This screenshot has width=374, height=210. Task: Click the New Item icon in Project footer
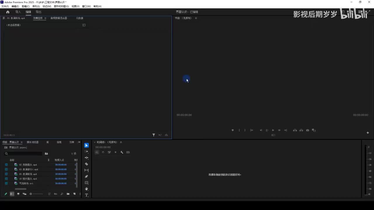click(x=74, y=194)
